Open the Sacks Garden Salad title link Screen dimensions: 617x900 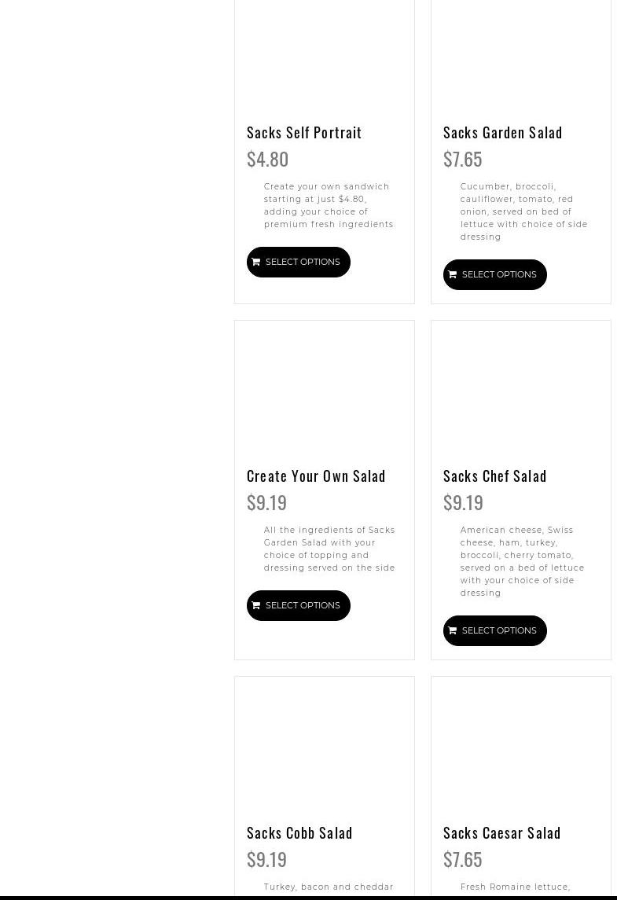(x=502, y=132)
